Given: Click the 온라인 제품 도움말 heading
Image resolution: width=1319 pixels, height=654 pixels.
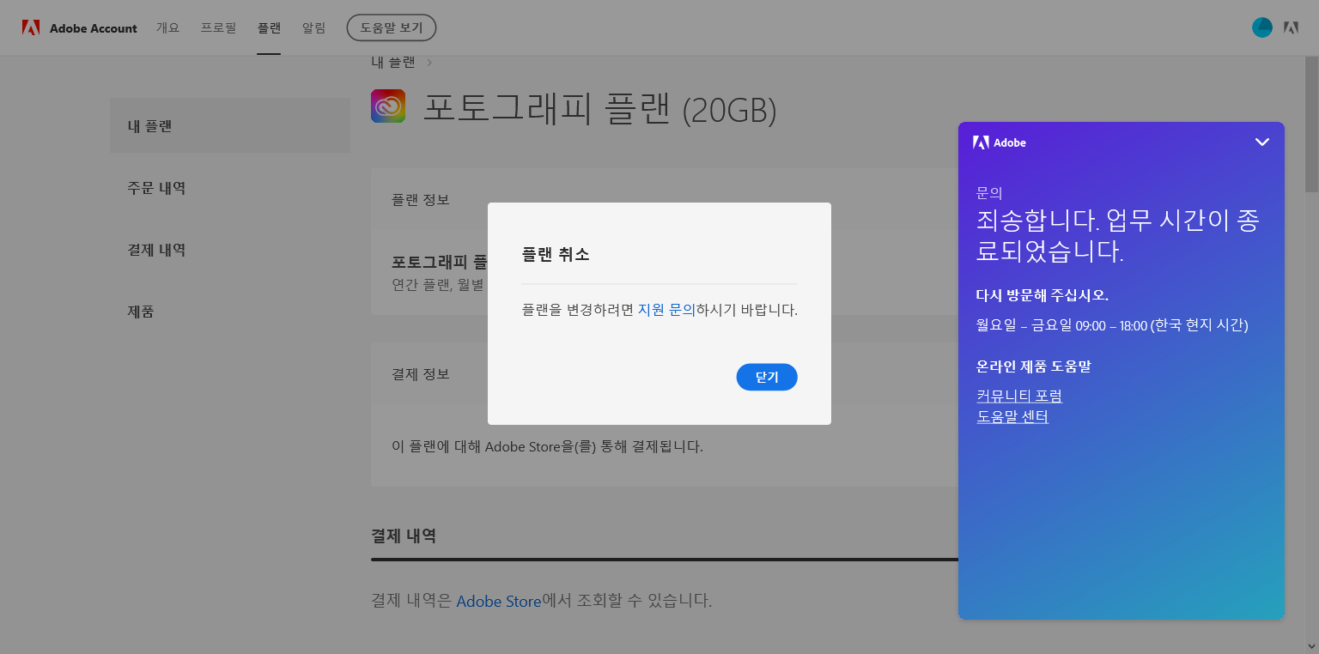Looking at the screenshot, I should click(1033, 366).
